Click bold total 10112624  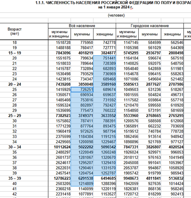(59, 147)
